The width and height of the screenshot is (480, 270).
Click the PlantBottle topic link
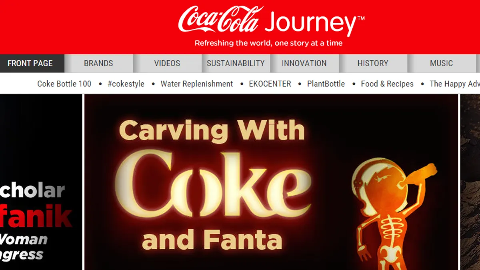pyautogui.click(x=326, y=84)
